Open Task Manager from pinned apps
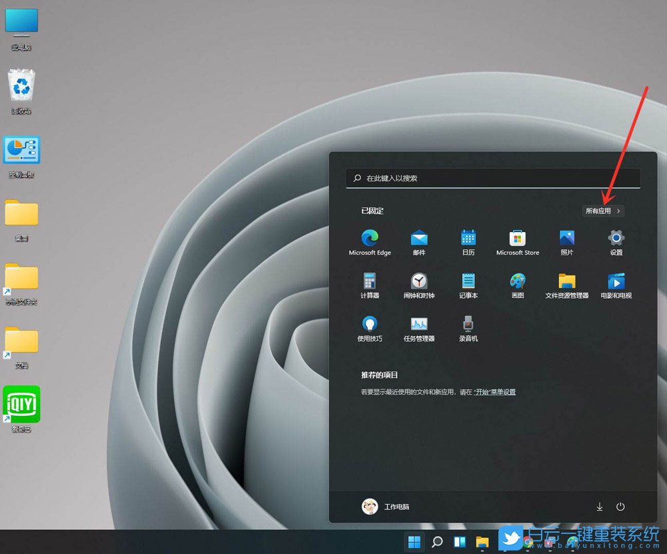This screenshot has width=667, height=554. (419, 323)
